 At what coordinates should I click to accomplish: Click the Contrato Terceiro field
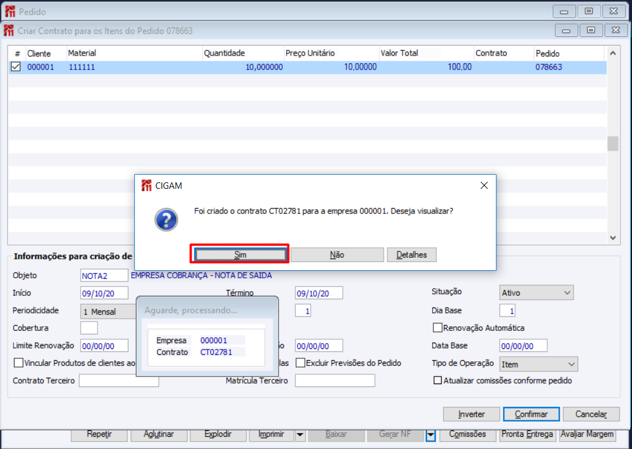point(119,381)
